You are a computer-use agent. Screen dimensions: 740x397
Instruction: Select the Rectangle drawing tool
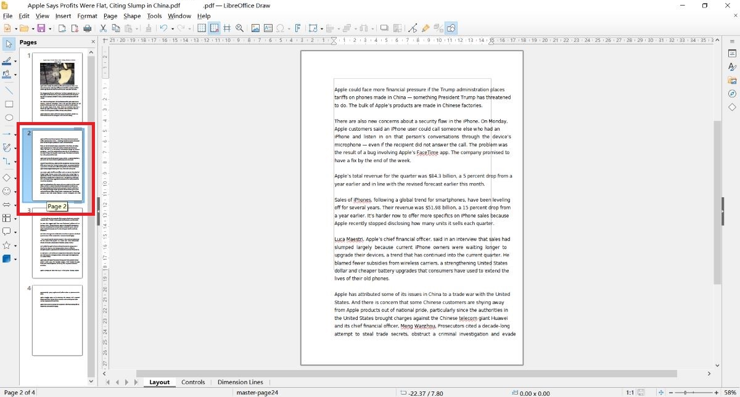9,104
